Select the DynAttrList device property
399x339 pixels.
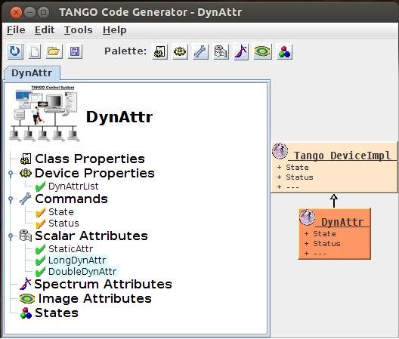(73, 186)
